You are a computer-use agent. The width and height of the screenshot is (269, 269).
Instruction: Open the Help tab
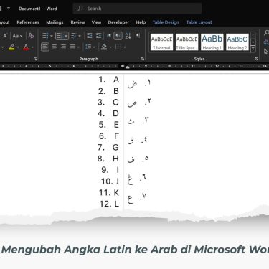[141, 22]
